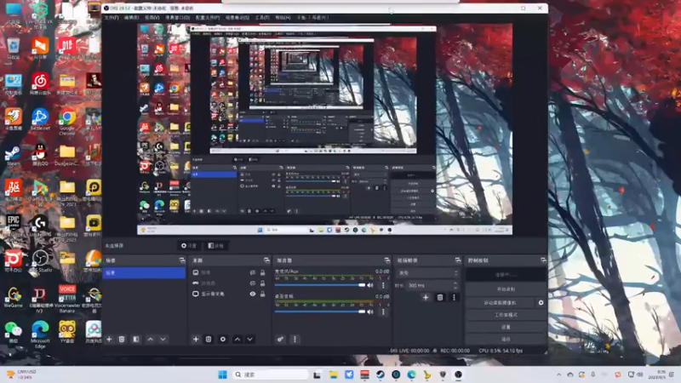Mute the 麦克风/Aux speaker icon
Screen dimensions: 681x383
[370, 285]
